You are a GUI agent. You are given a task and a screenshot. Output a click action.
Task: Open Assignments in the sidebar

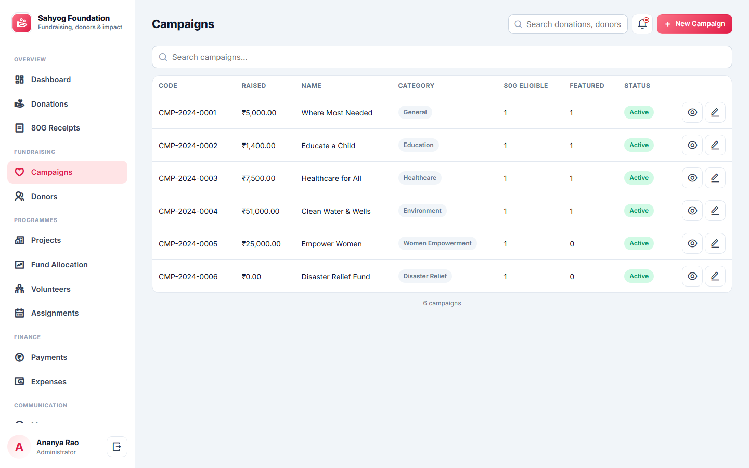pyautogui.click(x=67, y=313)
